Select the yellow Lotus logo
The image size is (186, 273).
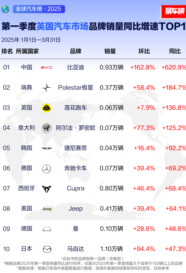(x=46, y=108)
